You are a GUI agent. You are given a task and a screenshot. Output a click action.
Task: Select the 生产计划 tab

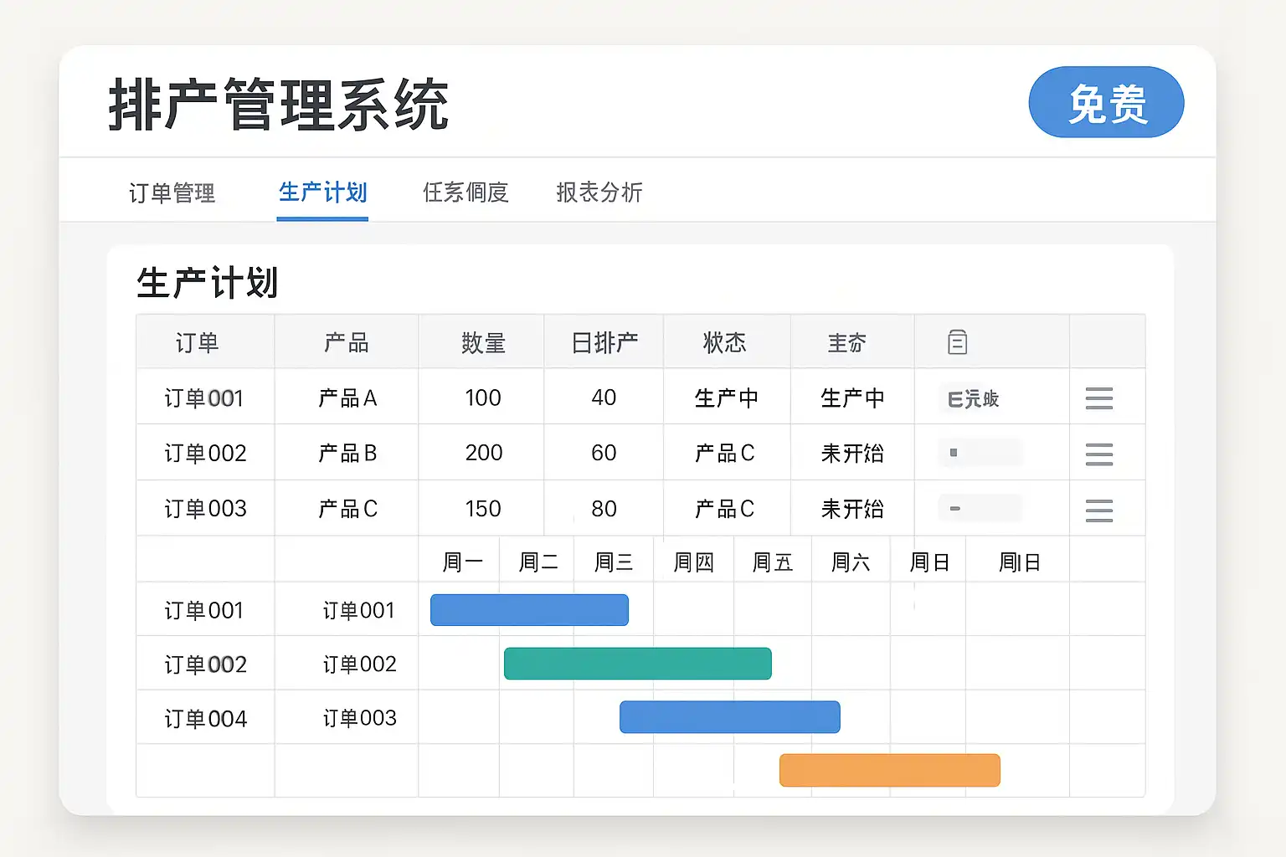(x=322, y=193)
